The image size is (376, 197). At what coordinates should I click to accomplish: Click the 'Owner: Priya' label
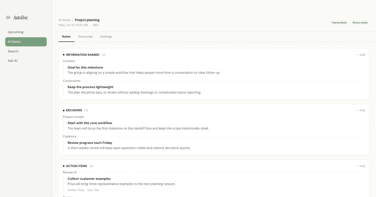(x=76, y=190)
